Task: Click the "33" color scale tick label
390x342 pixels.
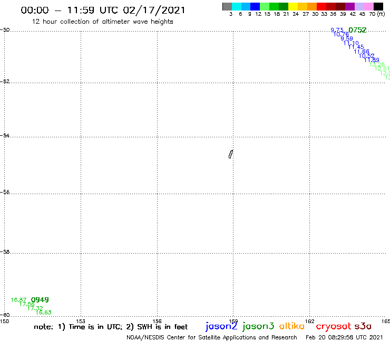Action: click(x=324, y=14)
